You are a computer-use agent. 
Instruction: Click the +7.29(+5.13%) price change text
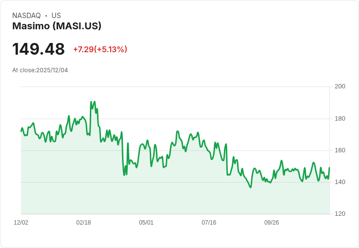click(100, 49)
